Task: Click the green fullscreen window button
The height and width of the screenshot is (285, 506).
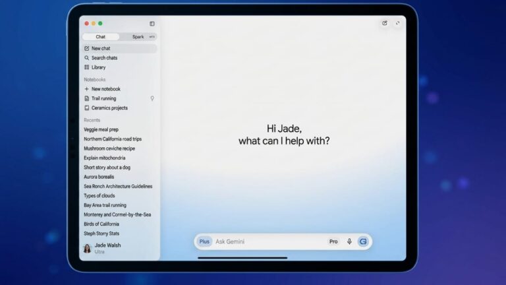Action: coord(100,24)
